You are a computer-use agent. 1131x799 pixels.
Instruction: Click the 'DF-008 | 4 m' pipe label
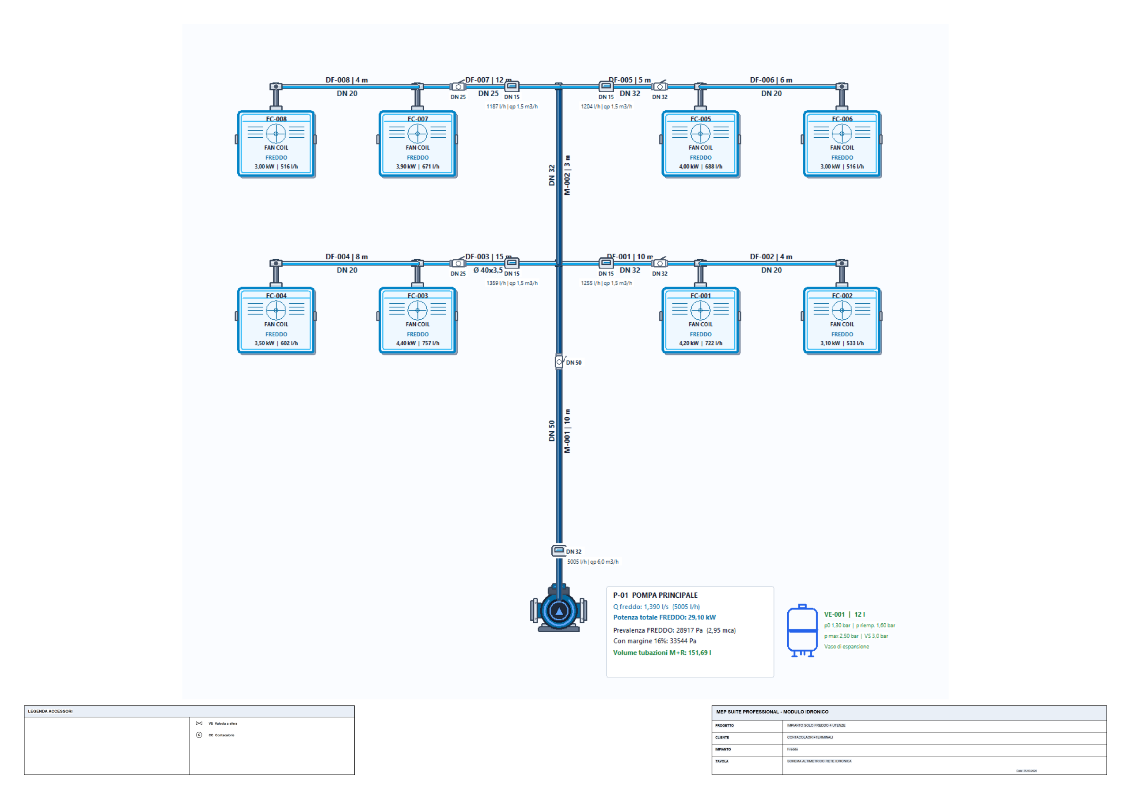346,80
